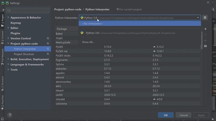Image resolution: width=216 pixels, height=121 pixels.
Task: Focus the settings search field
Action: (x=28, y=10)
